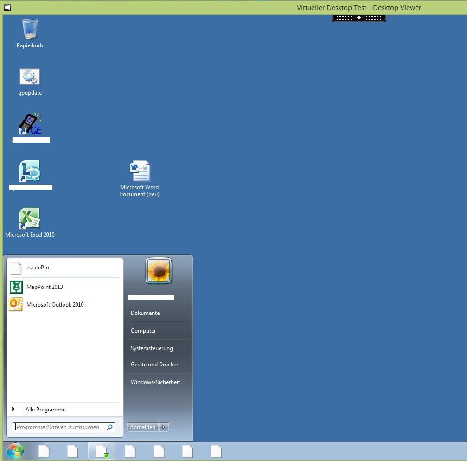
Task: Open Geräte und Drucker
Action: click(154, 365)
